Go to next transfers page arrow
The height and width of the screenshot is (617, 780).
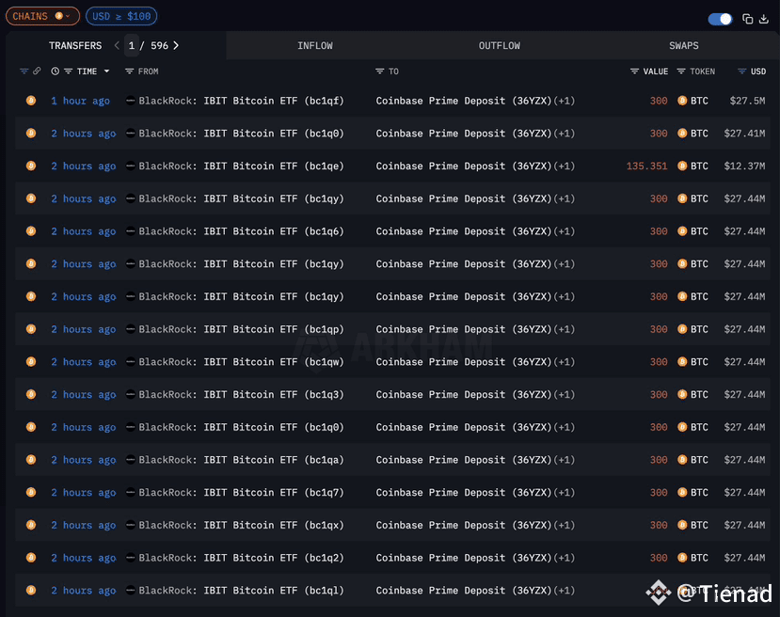(x=176, y=46)
